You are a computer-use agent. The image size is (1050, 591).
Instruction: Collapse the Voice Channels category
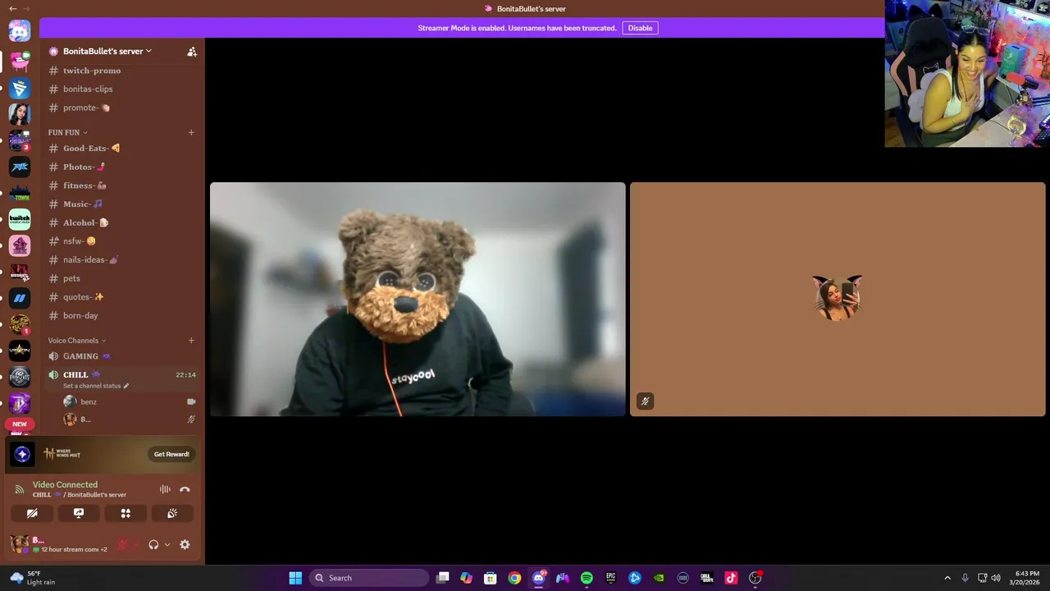[77, 341]
